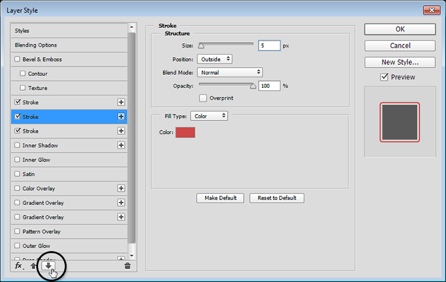Select the Styles entry at list top
The width and height of the screenshot is (446, 282).
point(22,30)
